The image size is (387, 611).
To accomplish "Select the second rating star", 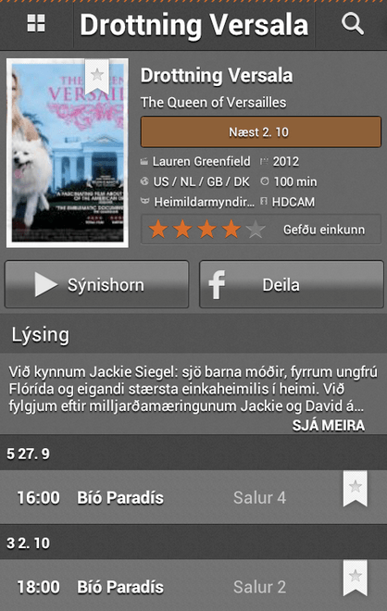I will 182,230.
